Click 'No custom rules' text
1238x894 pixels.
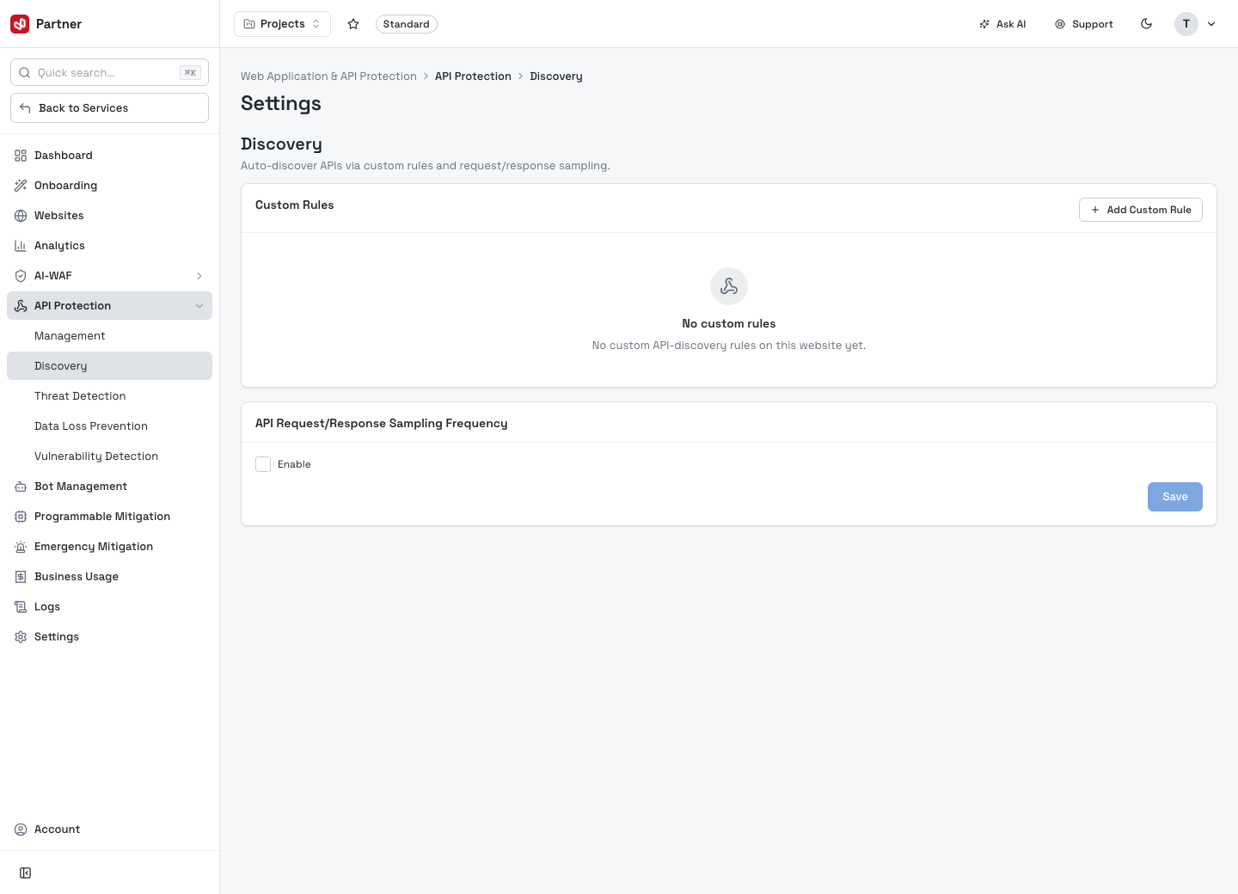coord(729,324)
